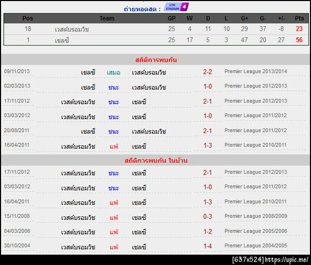Click the 11 draws value
Image resolution: width=311 pixels, height=265 pixels.
tap(208, 29)
